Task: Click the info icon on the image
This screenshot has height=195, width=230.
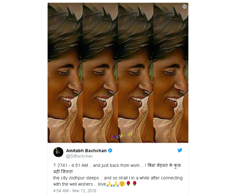Action: 185,7
